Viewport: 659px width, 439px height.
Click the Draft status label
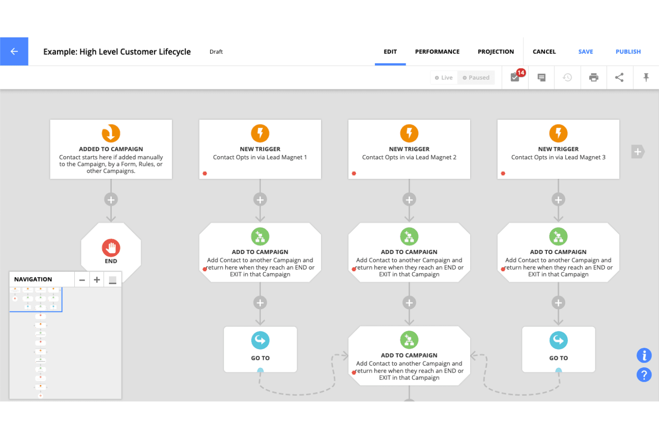click(x=216, y=52)
